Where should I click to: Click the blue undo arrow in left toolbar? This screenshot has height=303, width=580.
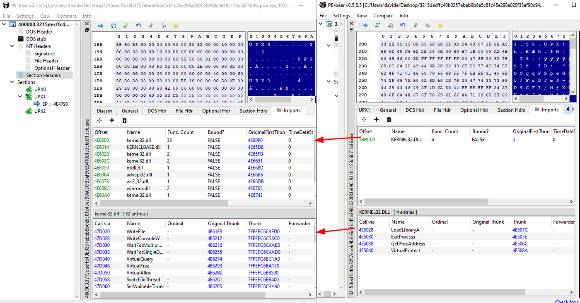[138, 26]
